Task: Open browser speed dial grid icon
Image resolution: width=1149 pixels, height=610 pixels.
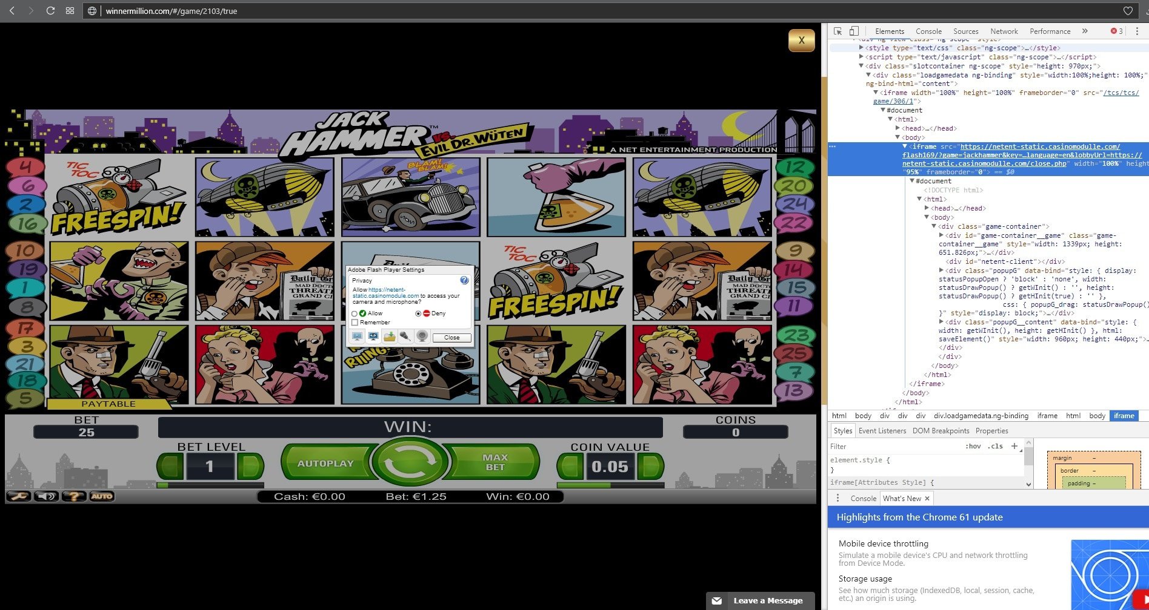Action: tap(70, 11)
